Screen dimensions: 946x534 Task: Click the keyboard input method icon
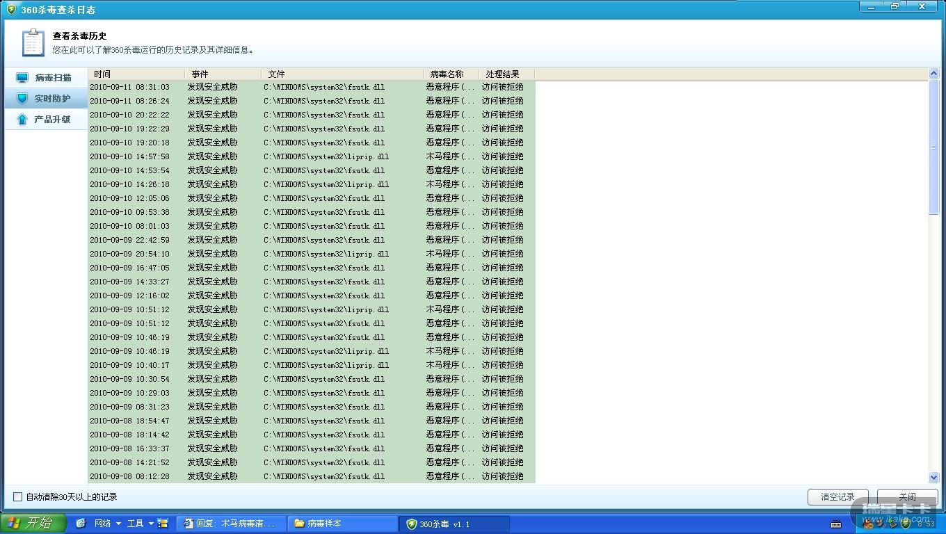click(836, 524)
